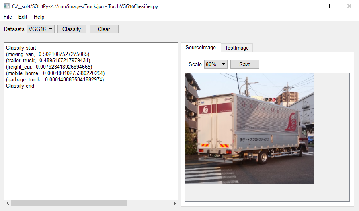Viewport: 359px width, 211px height.
Task: Click the application icon in title bar
Action: [6, 6]
